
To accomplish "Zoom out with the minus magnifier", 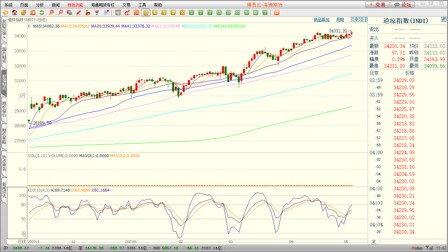I will pyautogui.click(x=60, y=12).
